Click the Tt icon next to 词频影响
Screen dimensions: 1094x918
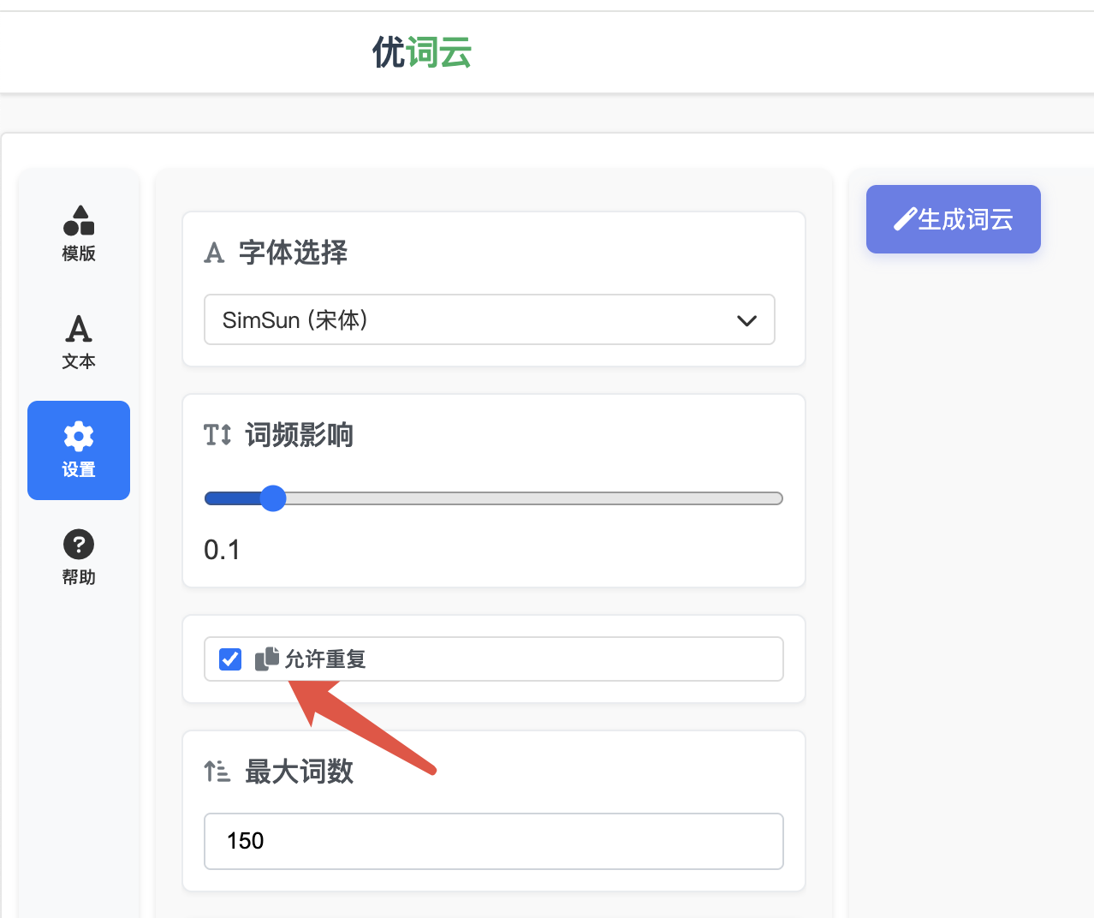(217, 435)
